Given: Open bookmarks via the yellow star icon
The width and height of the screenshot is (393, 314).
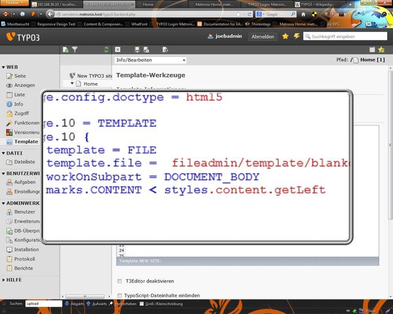Looking at the screenshot, I should [285, 37].
